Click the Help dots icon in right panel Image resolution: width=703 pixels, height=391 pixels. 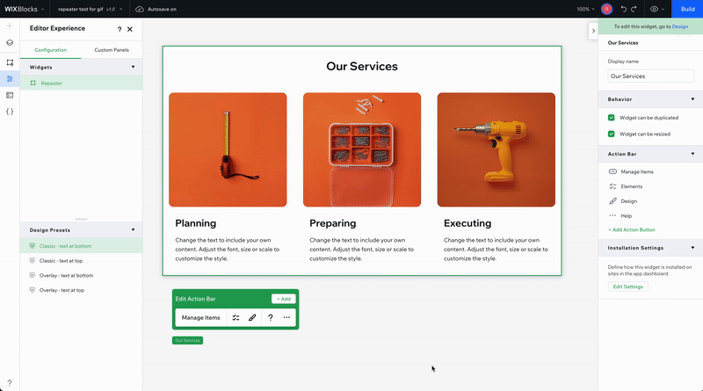[x=612, y=215]
